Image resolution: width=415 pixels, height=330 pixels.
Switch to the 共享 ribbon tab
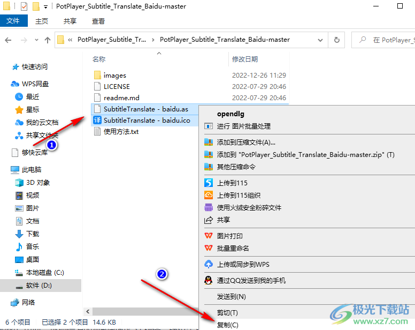(70, 21)
